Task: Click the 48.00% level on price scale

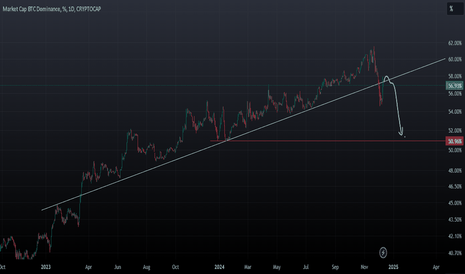Action: click(455, 170)
